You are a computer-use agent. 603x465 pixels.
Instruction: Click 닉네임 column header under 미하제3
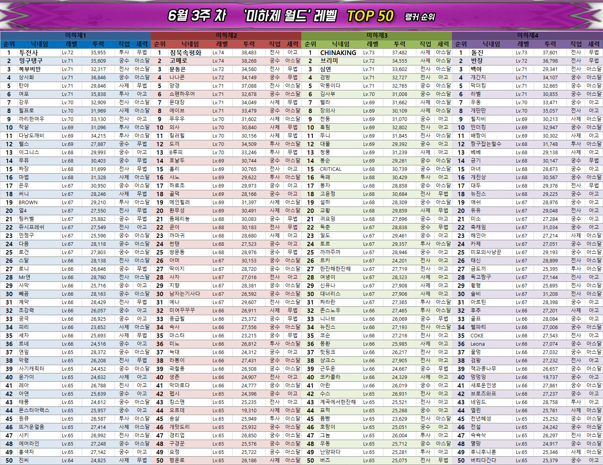[341, 44]
